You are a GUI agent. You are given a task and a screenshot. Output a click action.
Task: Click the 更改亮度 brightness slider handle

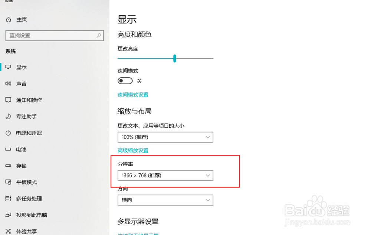pos(175,58)
